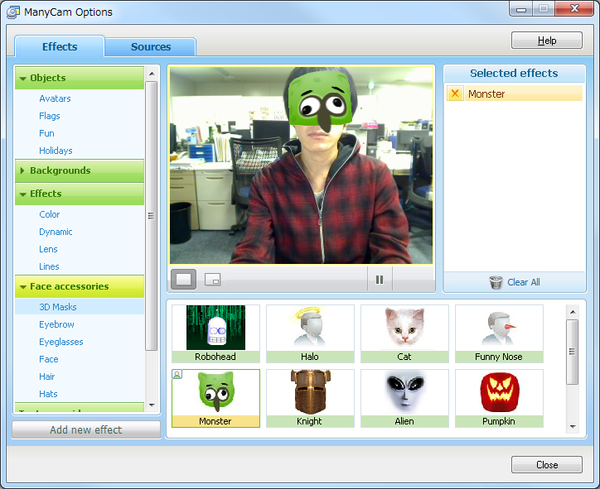Select the Robohead mask thumbnail
Viewport: 600px width, 489px height.
215,333
